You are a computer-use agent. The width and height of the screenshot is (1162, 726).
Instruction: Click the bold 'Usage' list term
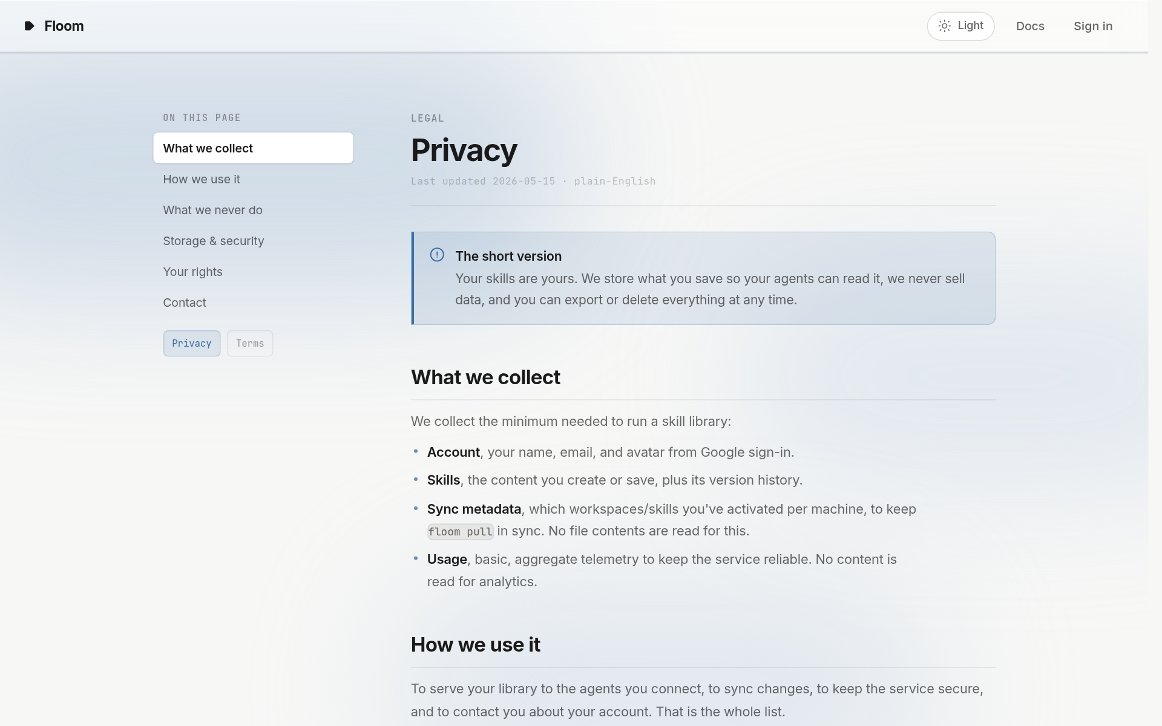(x=447, y=559)
